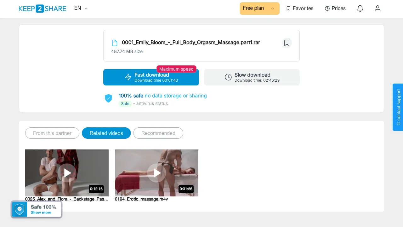Click the file document icon beside the filename
This screenshot has height=227, width=403.
pos(115,43)
